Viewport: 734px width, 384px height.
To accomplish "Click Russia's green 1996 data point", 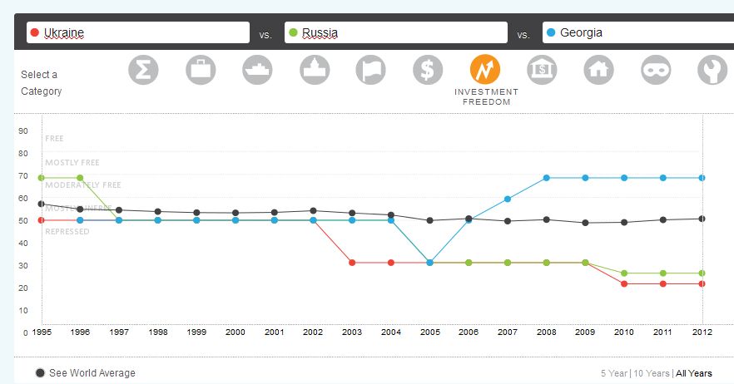I will tap(80, 178).
